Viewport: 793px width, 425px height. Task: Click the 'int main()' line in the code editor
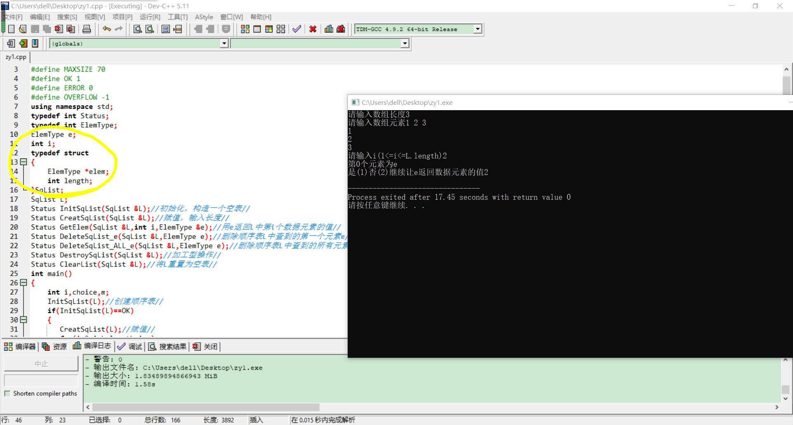point(51,274)
